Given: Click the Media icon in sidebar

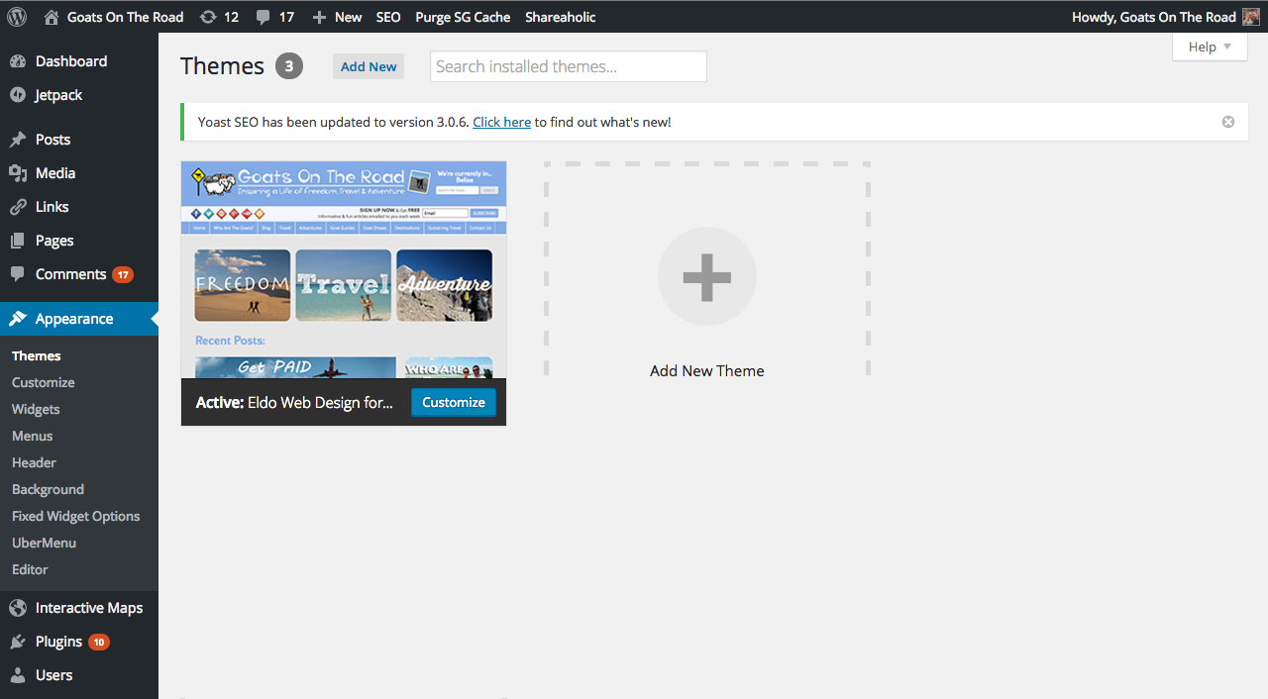Looking at the screenshot, I should point(18,173).
